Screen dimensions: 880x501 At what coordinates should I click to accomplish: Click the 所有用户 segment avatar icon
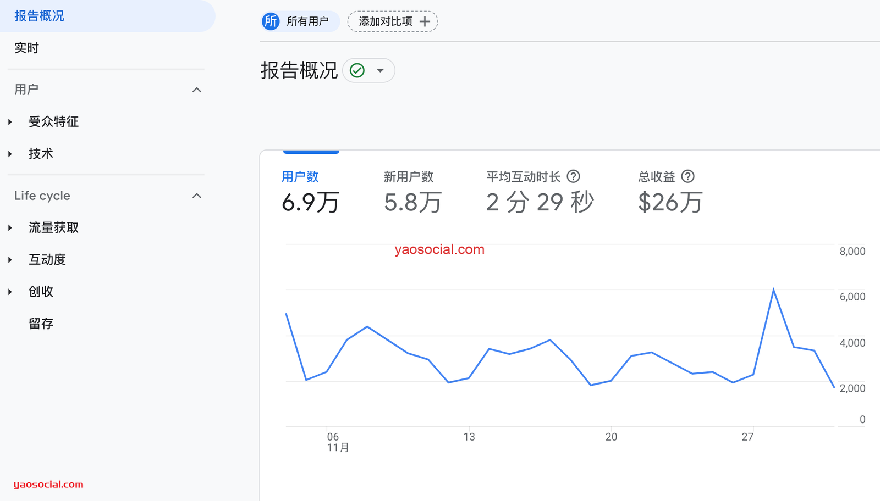271,21
